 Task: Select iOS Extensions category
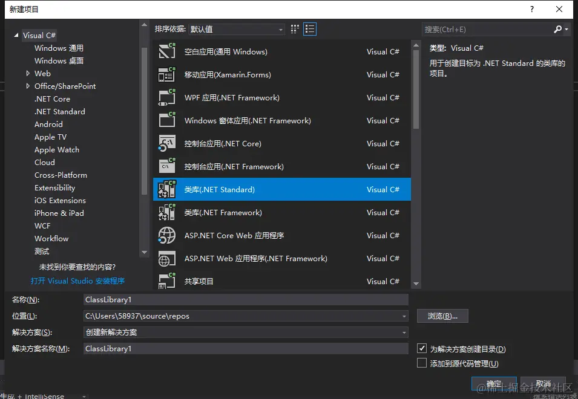click(60, 200)
